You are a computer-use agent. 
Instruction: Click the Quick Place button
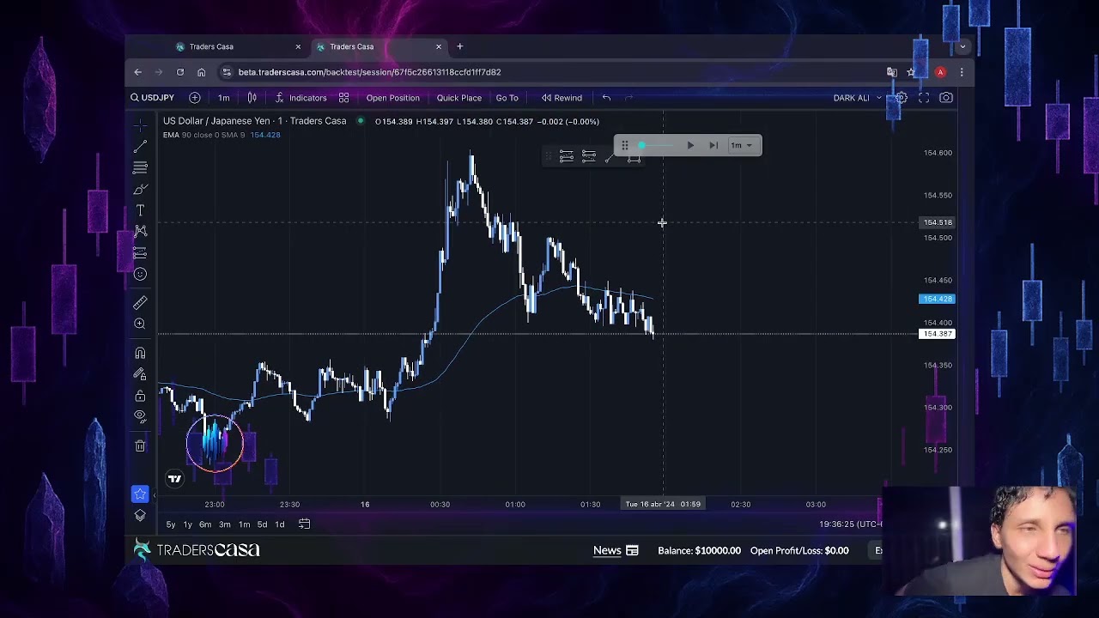pos(459,98)
